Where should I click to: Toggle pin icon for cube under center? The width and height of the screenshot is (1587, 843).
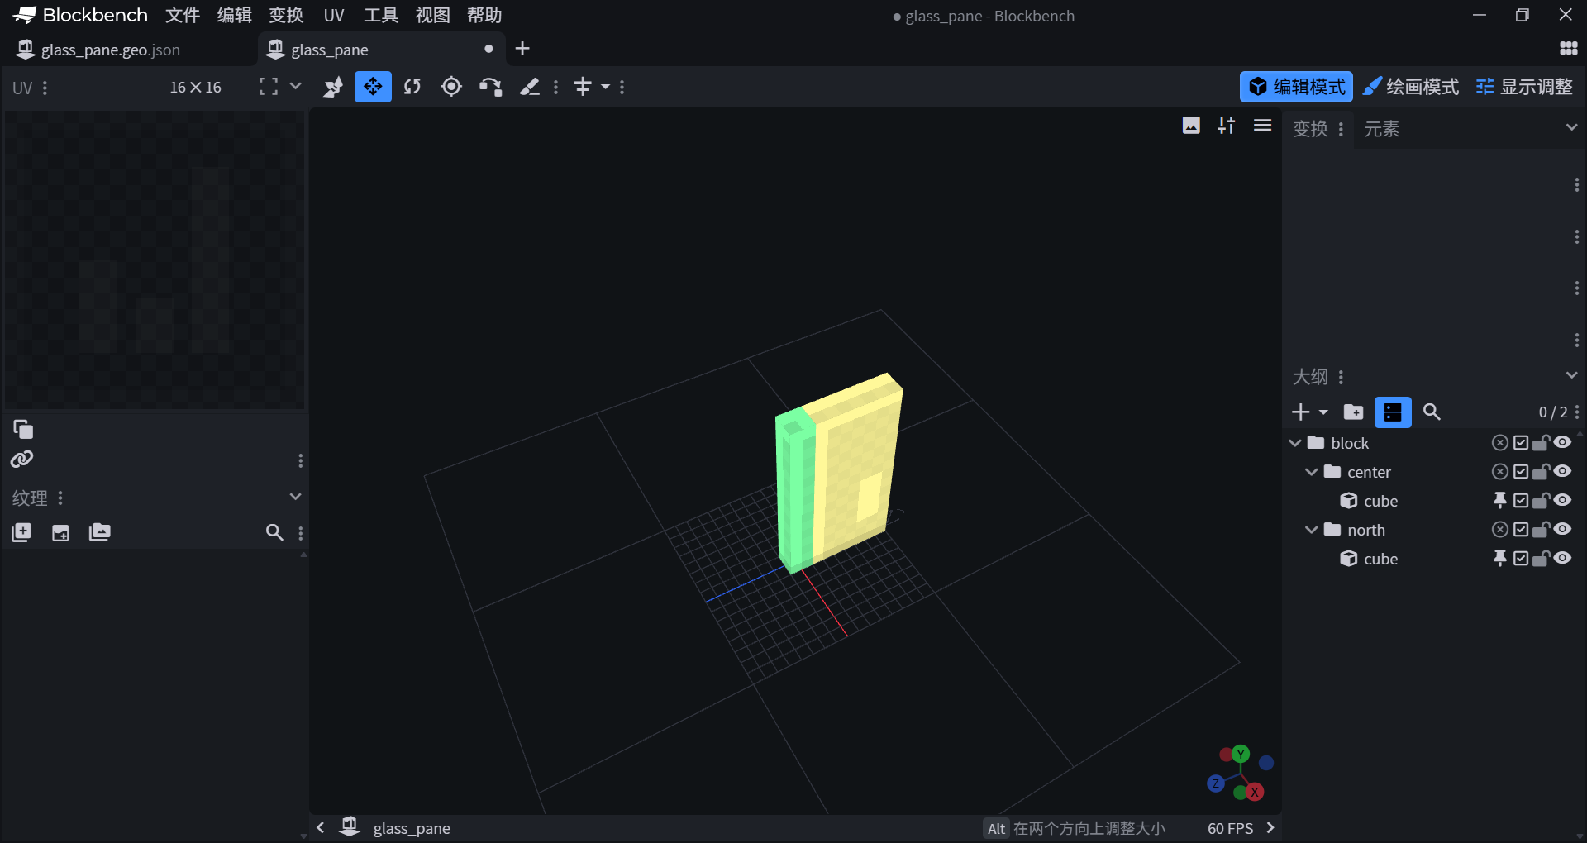point(1500,501)
